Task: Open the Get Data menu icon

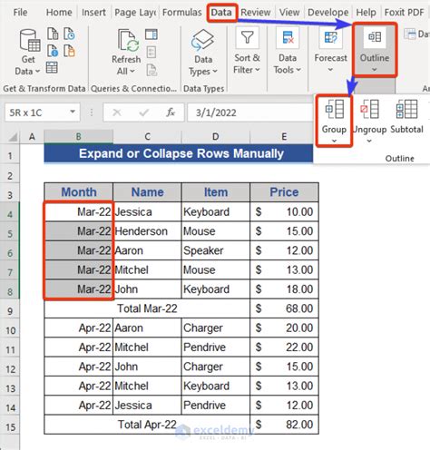Action: [29, 41]
